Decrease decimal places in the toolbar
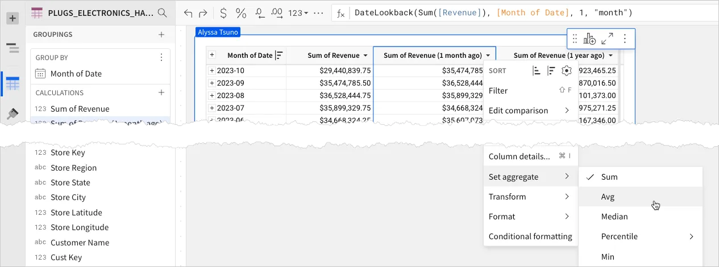 (260, 12)
